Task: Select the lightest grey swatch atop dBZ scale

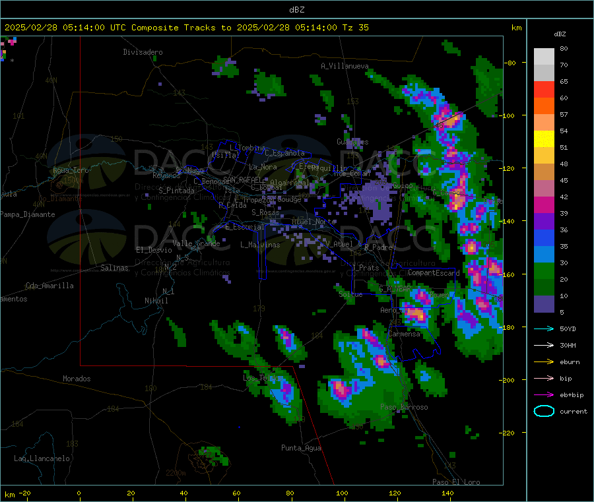Action: pos(544,57)
